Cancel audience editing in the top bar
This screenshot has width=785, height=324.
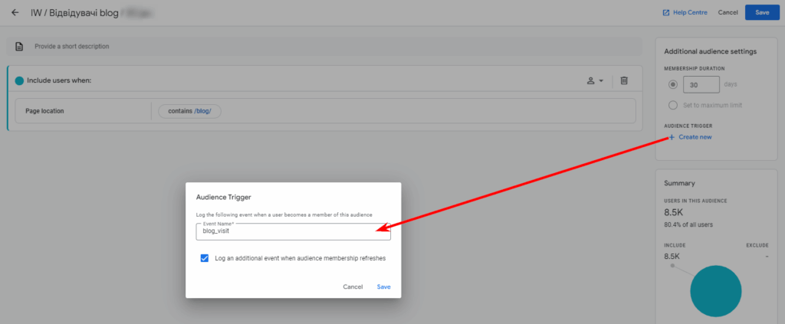click(728, 12)
